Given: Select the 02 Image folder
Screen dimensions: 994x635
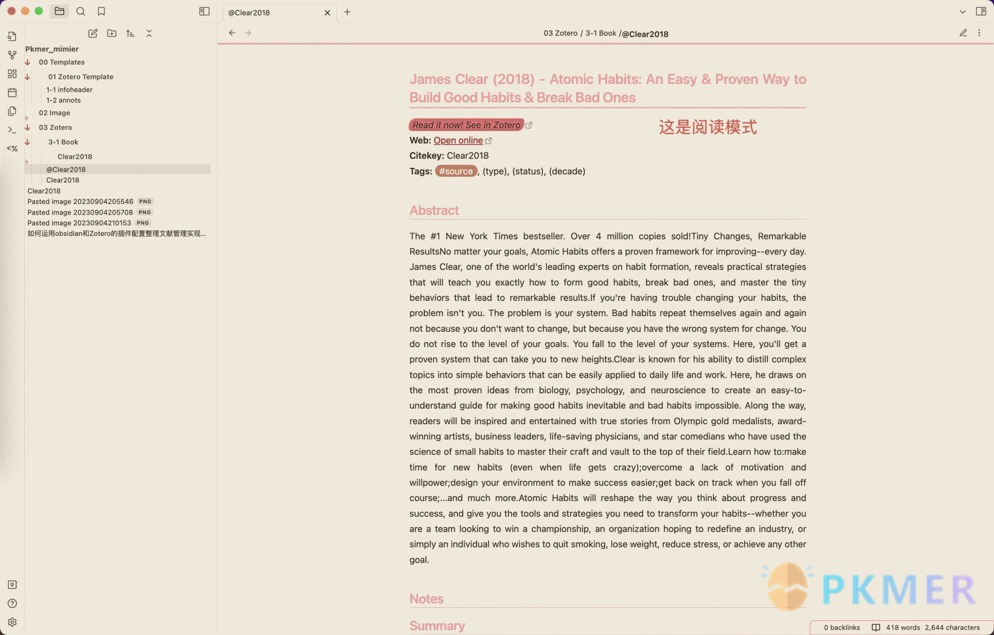Looking at the screenshot, I should [x=54, y=113].
